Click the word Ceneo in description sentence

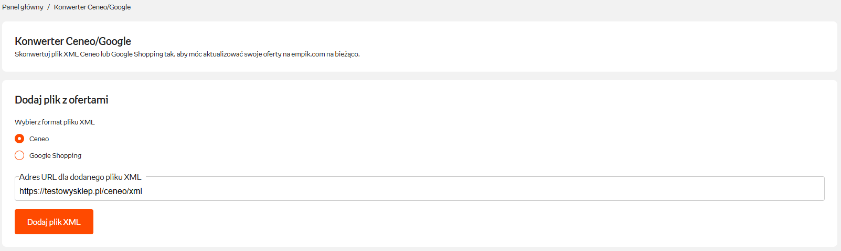90,54
